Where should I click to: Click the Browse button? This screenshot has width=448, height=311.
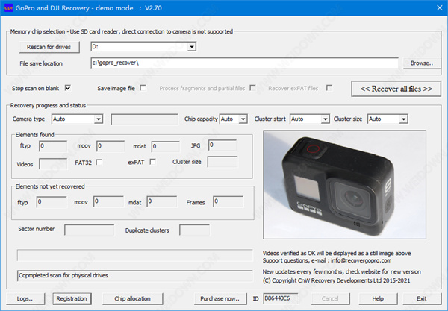(x=422, y=63)
